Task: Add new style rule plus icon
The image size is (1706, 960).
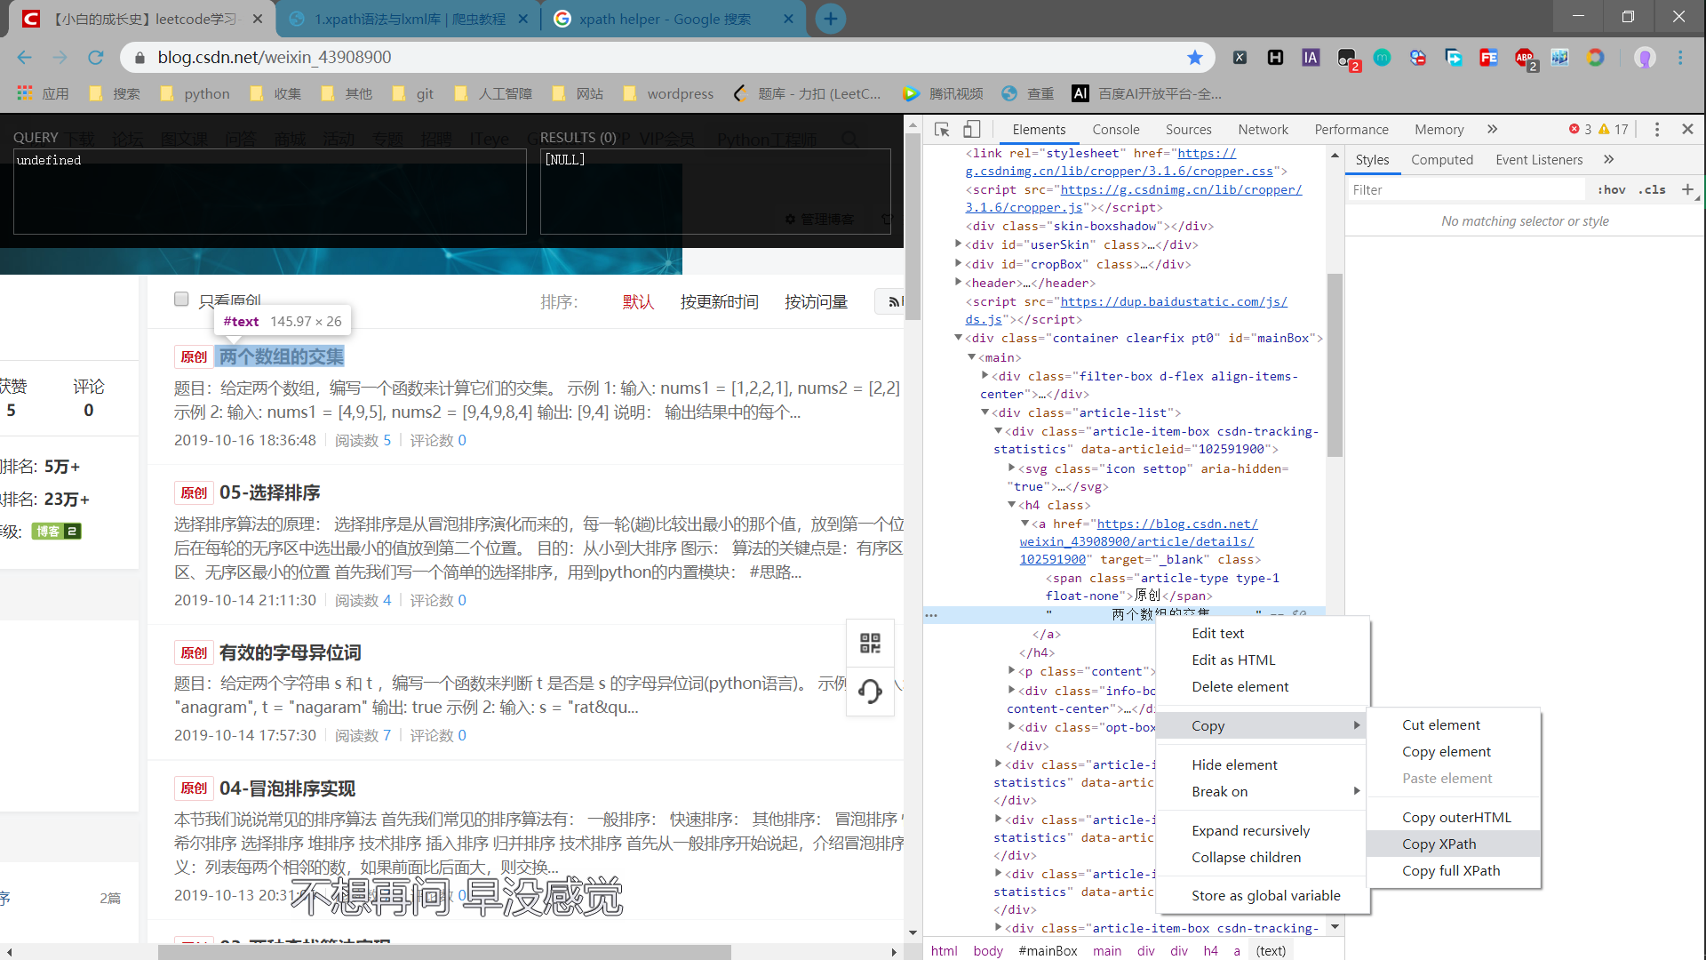Action: 1687,189
